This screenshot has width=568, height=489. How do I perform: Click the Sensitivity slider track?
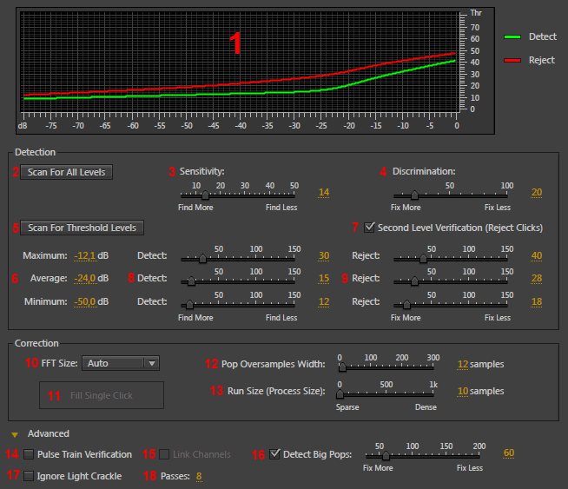239,195
